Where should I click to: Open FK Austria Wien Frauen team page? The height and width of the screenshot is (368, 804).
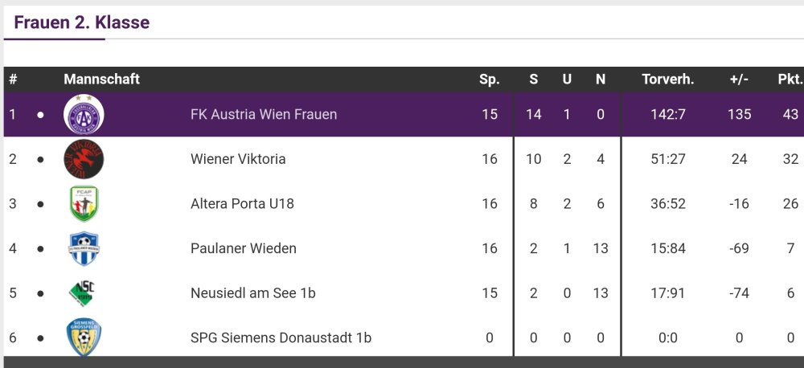(264, 115)
